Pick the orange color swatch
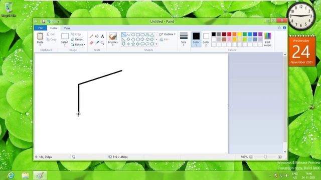The width and height of the screenshot is (321, 180). (234, 34)
